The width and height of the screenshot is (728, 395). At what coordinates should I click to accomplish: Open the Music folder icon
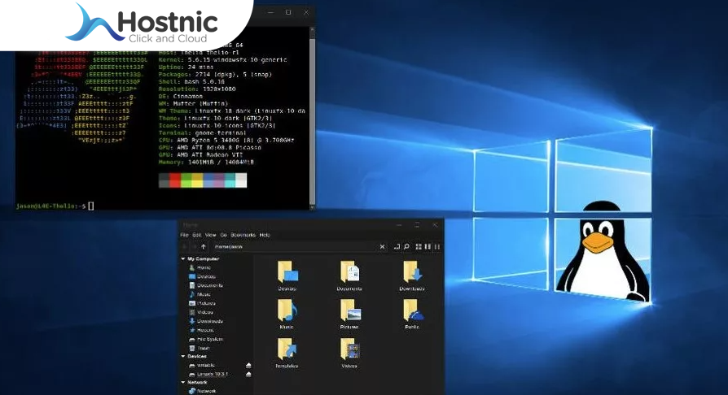click(x=287, y=311)
